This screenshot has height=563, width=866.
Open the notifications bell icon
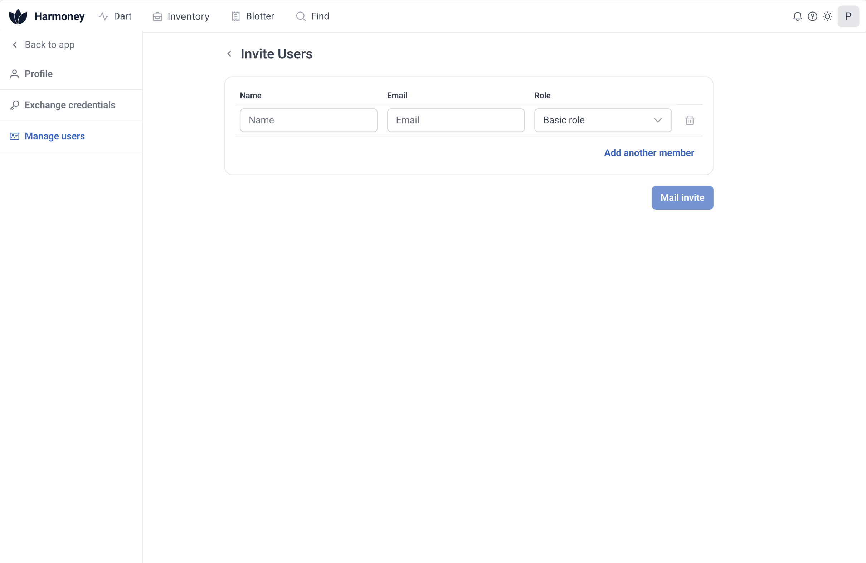[x=797, y=16]
